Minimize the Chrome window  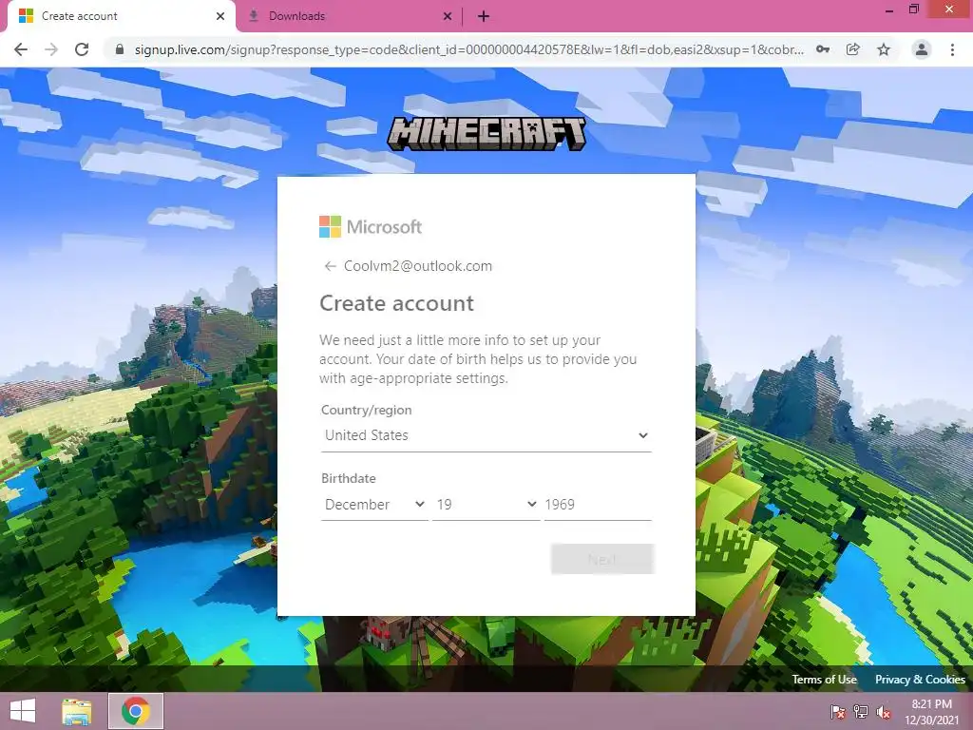coord(889,10)
